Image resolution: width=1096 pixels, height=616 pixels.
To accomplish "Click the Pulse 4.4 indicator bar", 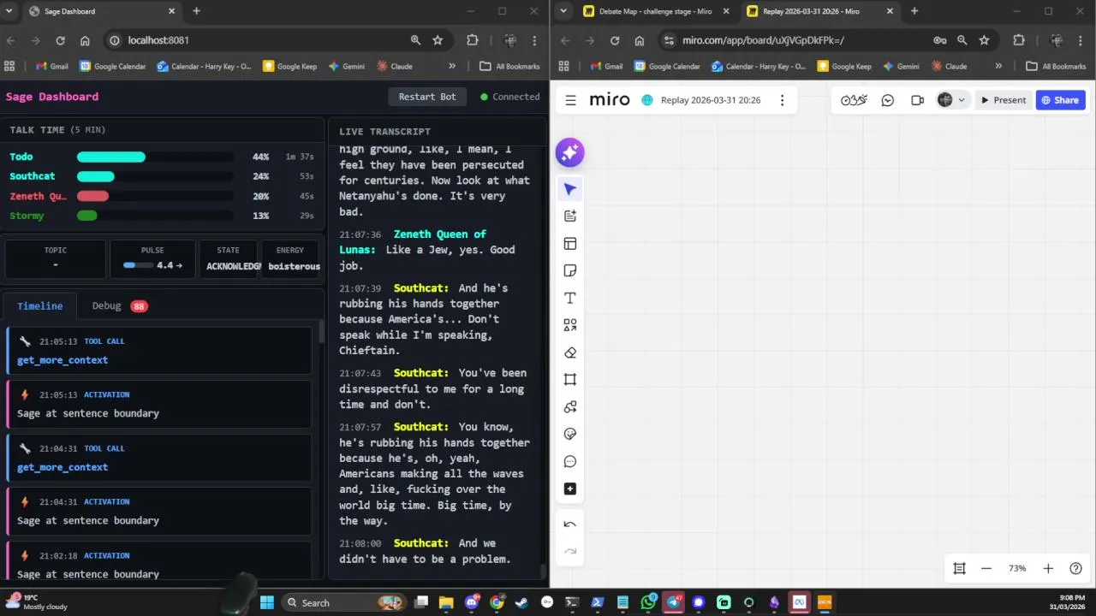I will click(138, 265).
